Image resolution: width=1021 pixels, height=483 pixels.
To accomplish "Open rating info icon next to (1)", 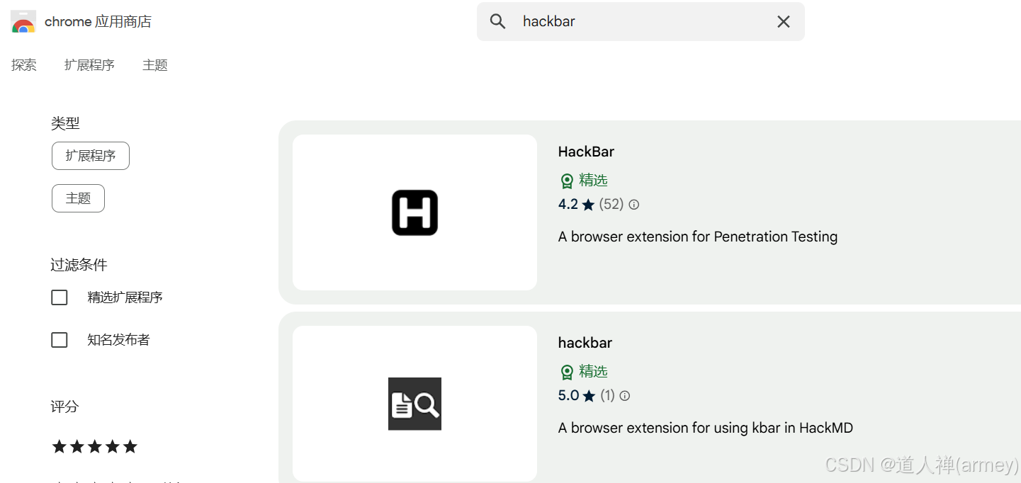I will (625, 396).
